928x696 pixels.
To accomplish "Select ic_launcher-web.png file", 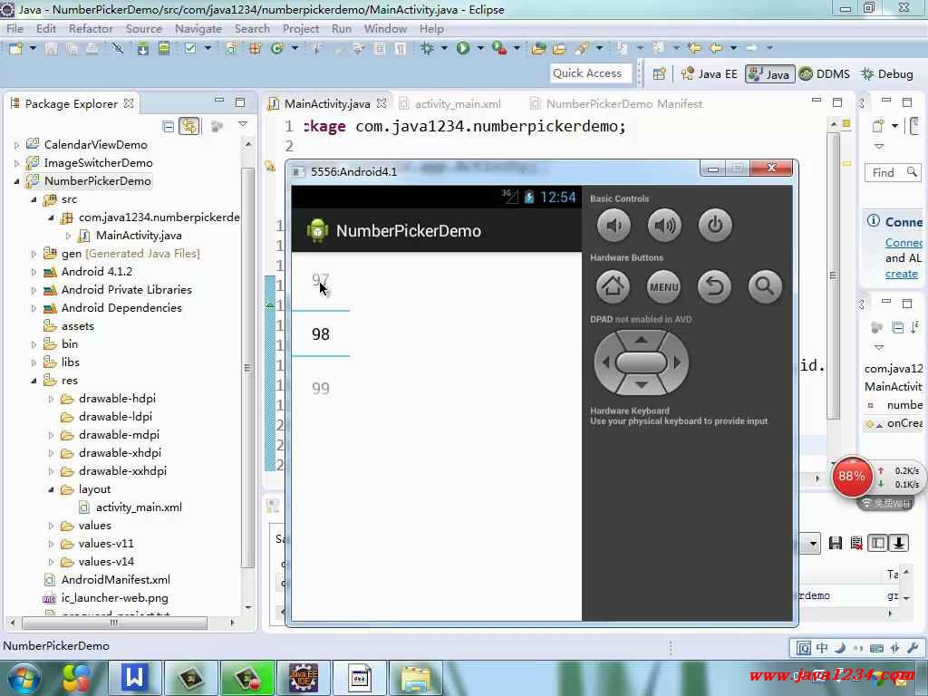I will point(114,598).
